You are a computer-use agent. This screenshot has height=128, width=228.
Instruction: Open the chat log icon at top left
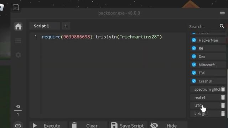coord(16,7)
